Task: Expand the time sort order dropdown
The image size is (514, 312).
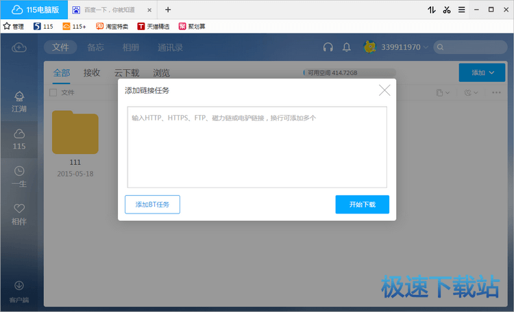Action: [471, 92]
